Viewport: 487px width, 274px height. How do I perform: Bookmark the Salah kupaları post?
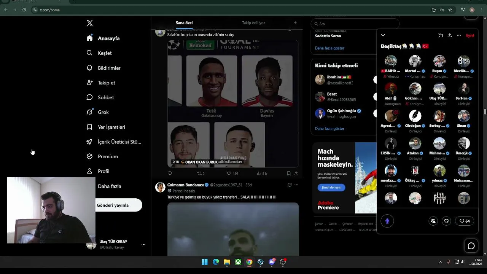(x=289, y=174)
